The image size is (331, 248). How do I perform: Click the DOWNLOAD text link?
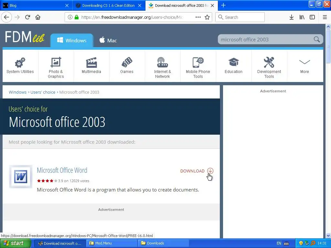(192, 171)
